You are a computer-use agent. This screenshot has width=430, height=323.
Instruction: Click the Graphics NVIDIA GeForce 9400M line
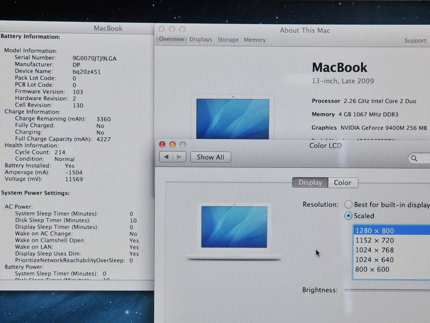[x=369, y=128]
